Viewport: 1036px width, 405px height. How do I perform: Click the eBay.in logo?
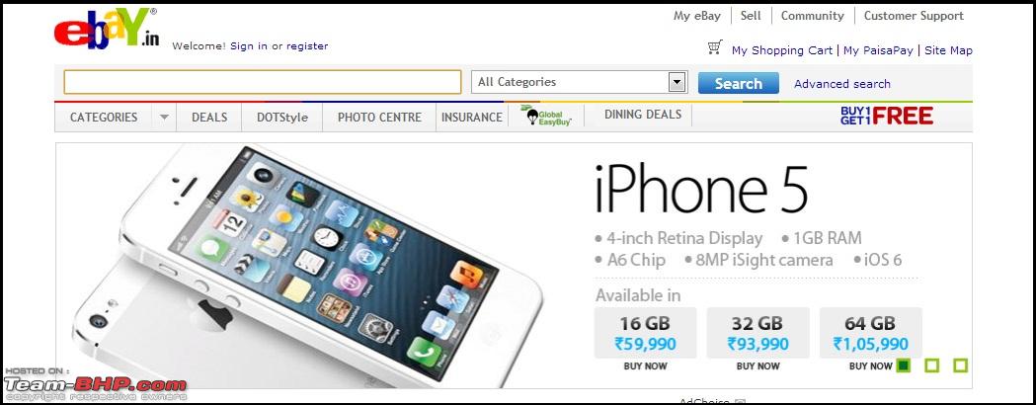(x=107, y=29)
